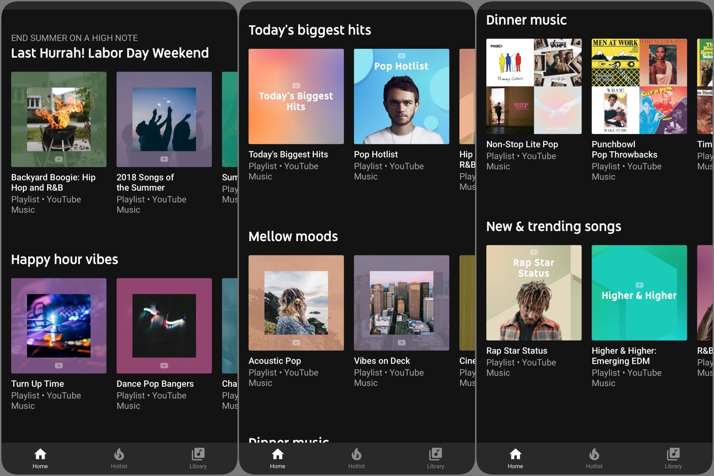Open Higher & Higher playlist cover
The image size is (714, 476).
(x=639, y=293)
